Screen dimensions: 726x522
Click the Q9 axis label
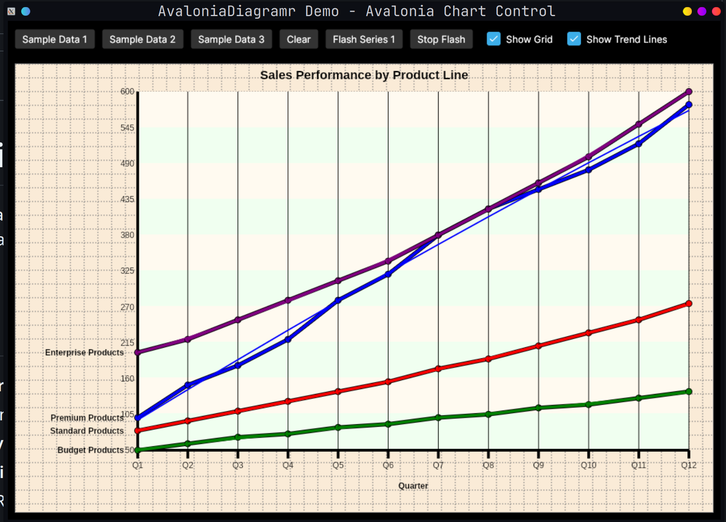pyautogui.click(x=538, y=465)
